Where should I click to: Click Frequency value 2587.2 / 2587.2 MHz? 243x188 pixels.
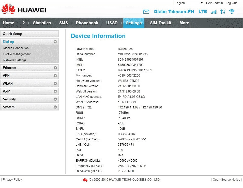pyautogui.click(x=132, y=166)
